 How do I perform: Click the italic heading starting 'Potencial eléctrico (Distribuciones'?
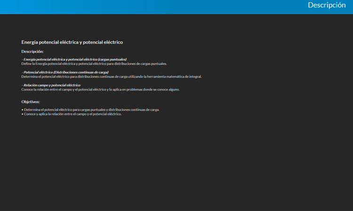tap(65, 72)
